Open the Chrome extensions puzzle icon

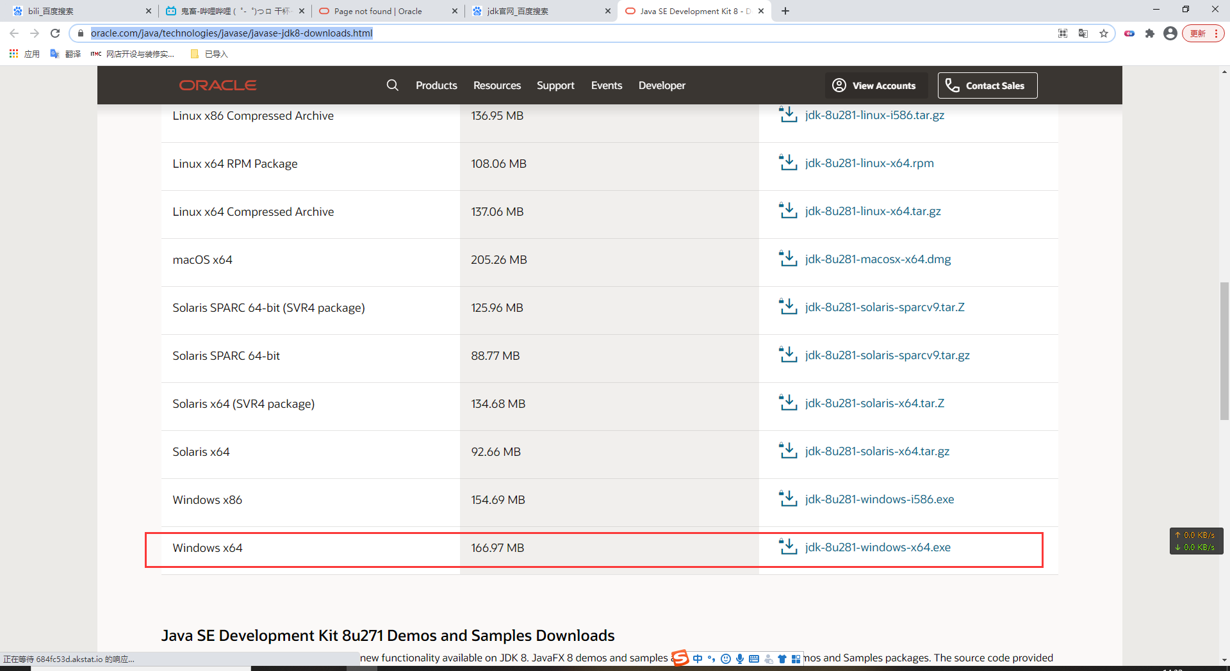(x=1150, y=33)
